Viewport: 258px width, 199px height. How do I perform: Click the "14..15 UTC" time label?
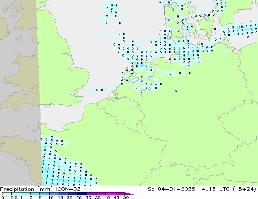point(214,189)
